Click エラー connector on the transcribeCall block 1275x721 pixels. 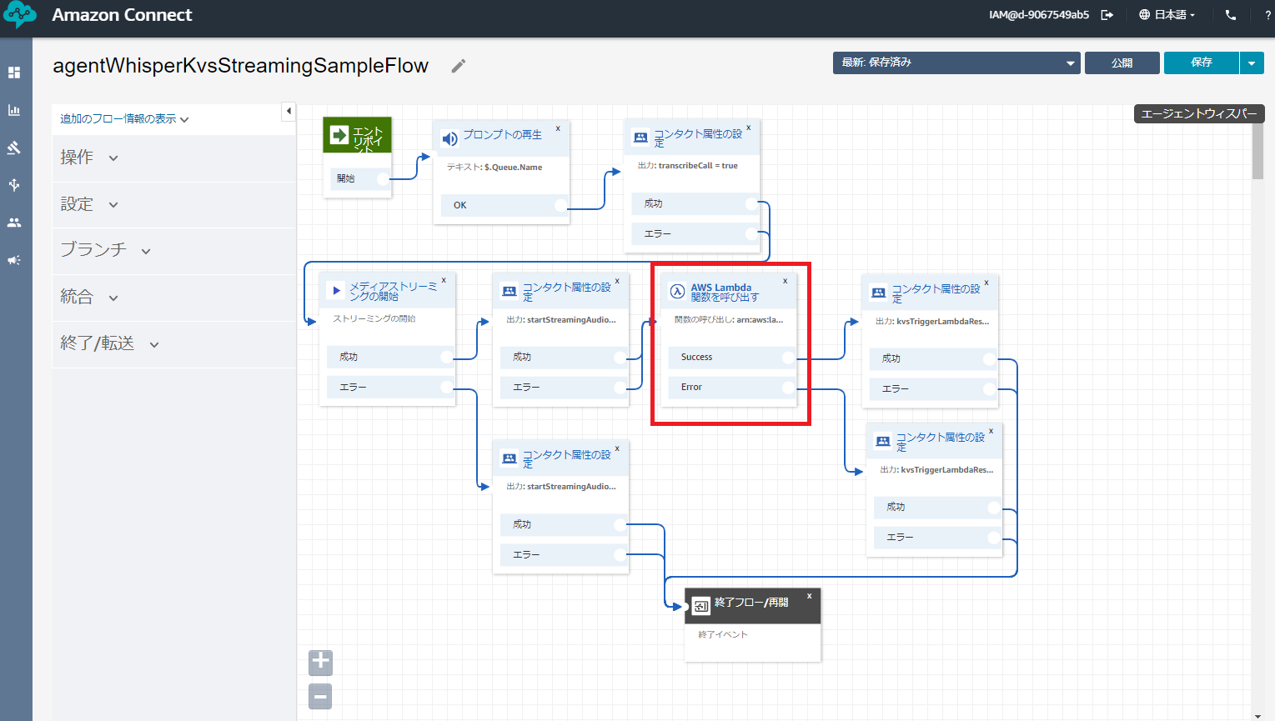751,234
